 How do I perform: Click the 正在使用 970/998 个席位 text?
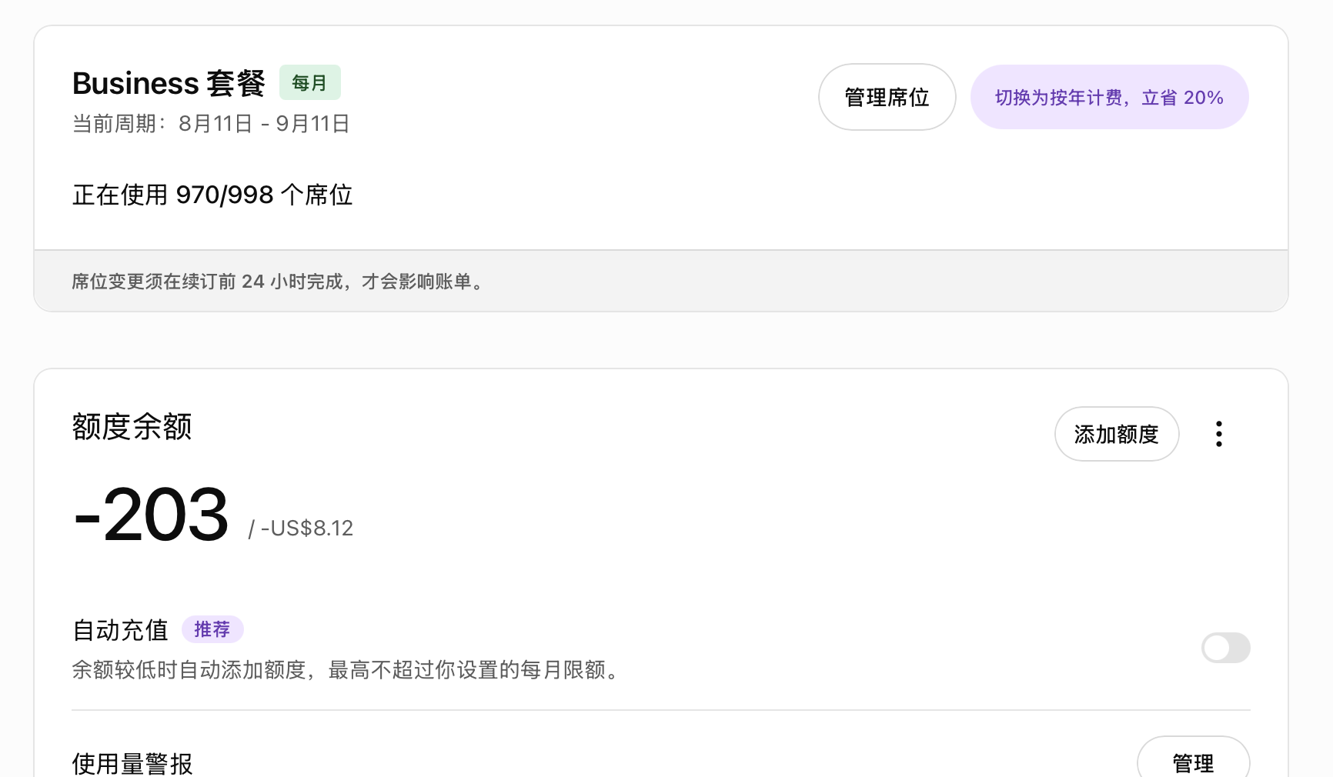tap(212, 195)
